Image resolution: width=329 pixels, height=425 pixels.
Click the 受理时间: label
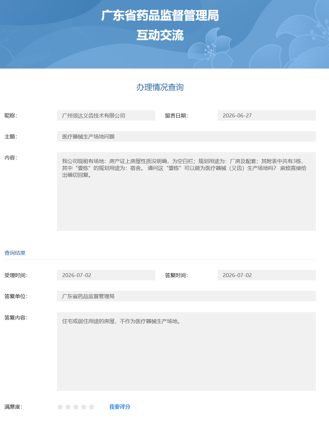(16, 275)
